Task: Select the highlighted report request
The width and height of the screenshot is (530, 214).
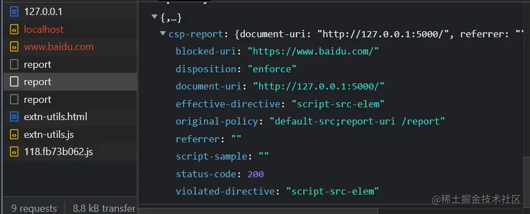Action: click(70, 82)
